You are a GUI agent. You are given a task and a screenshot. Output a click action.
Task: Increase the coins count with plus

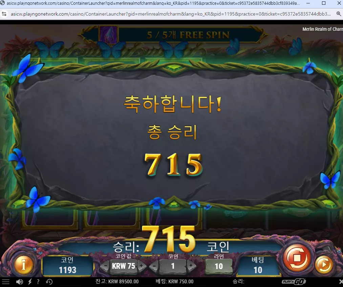click(x=191, y=266)
